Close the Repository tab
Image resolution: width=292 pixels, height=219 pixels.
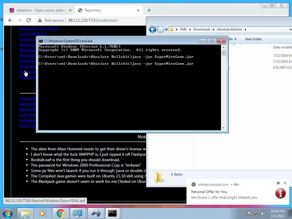[138, 10]
